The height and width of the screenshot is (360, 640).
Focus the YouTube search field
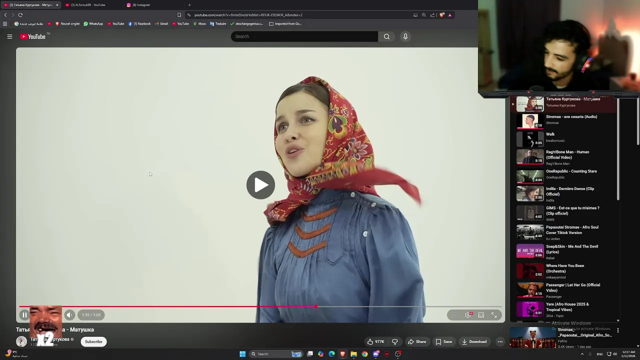click(x=304, y=36)
